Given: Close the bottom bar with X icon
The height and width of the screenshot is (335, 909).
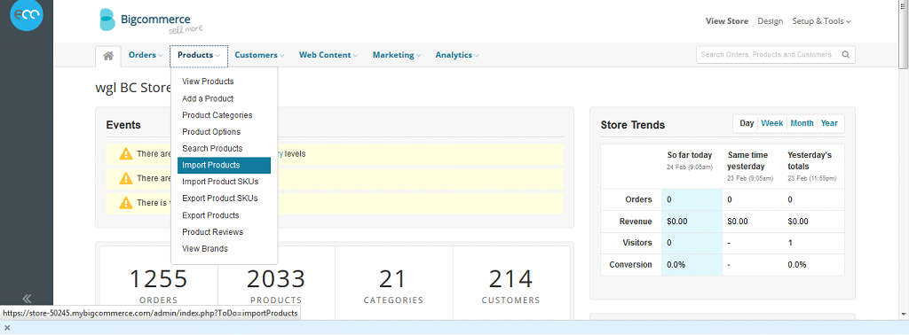Looking at the screenshot, I should (x=7, y=328).
